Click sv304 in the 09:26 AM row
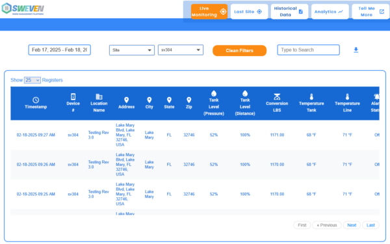Image resolution: width=390 pixels, height=244 pixels. click(73, 165)
